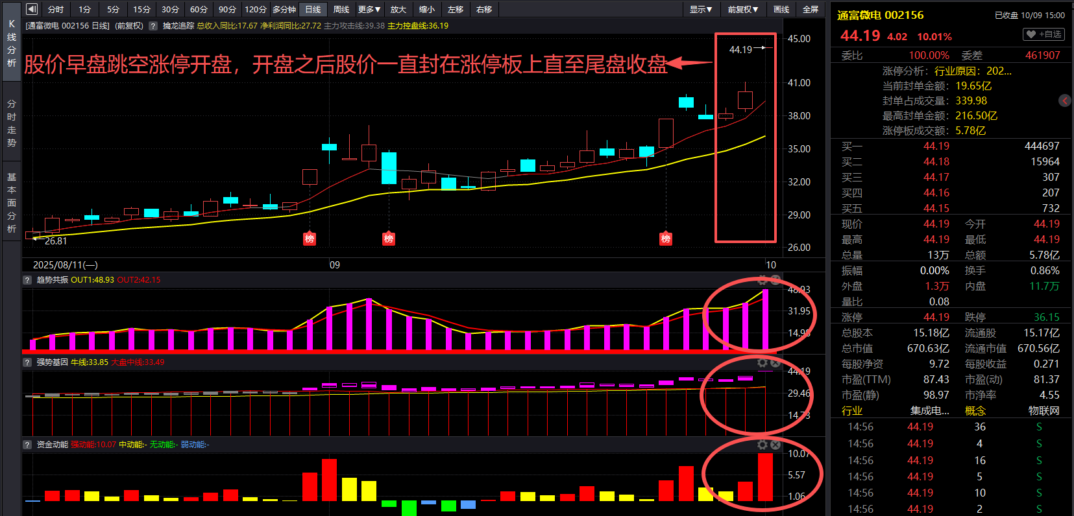The image size is (1074, 516).
Task: Open the 显示 display dropdown
Action: point(701,9)
